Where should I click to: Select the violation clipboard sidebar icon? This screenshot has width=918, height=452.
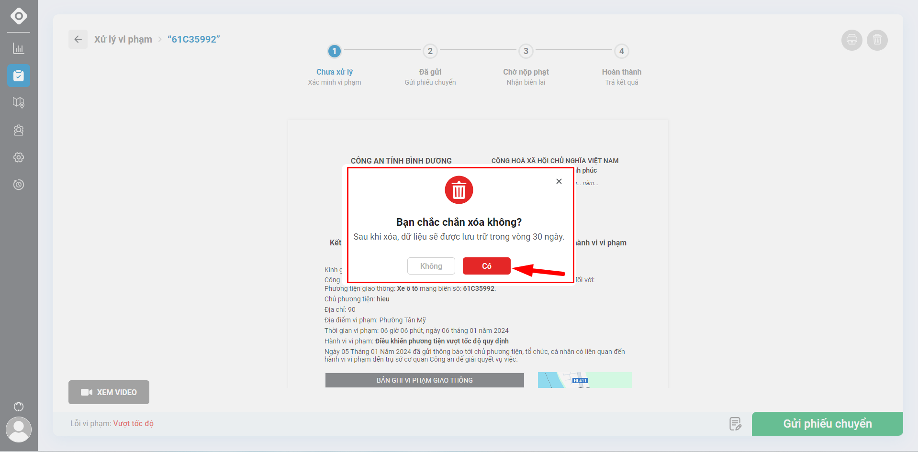point(19,76)
